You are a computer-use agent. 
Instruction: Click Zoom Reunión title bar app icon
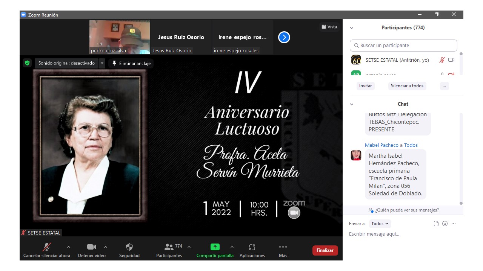tap(23, 15)
